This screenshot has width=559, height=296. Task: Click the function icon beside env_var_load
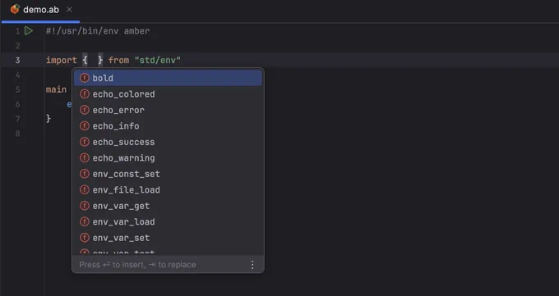(x=85, y=222)
